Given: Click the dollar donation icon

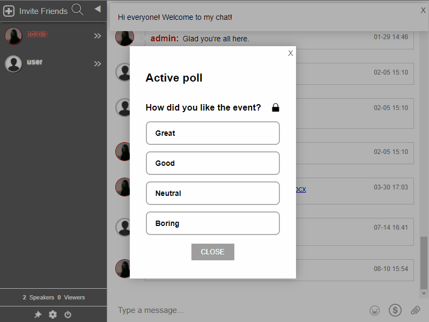Looking at the screenshot, I should pos(395,310).
